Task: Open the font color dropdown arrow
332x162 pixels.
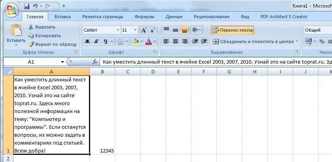Action: coord(155,41)
